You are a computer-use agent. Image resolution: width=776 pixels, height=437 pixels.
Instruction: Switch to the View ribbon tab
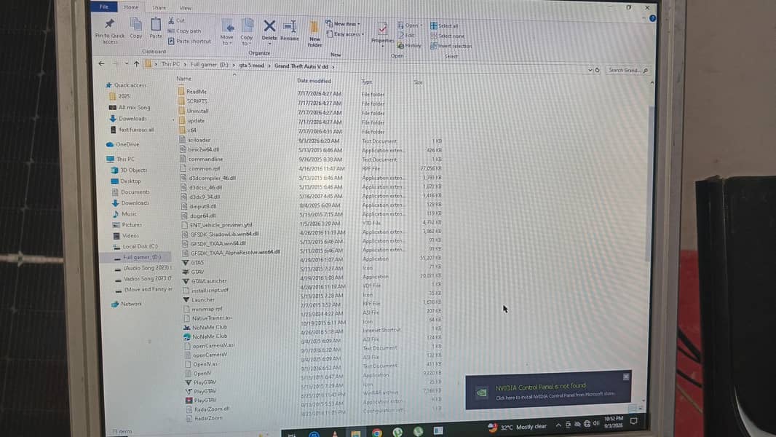click(x=185, y=8)
